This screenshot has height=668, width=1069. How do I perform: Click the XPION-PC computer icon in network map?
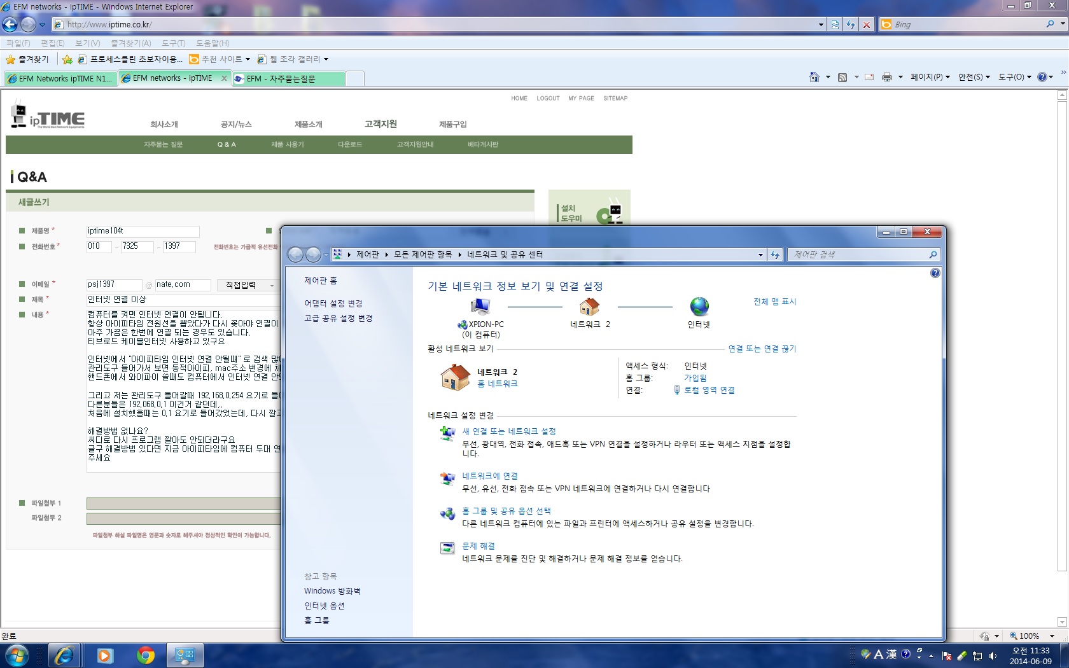[480, 307]
